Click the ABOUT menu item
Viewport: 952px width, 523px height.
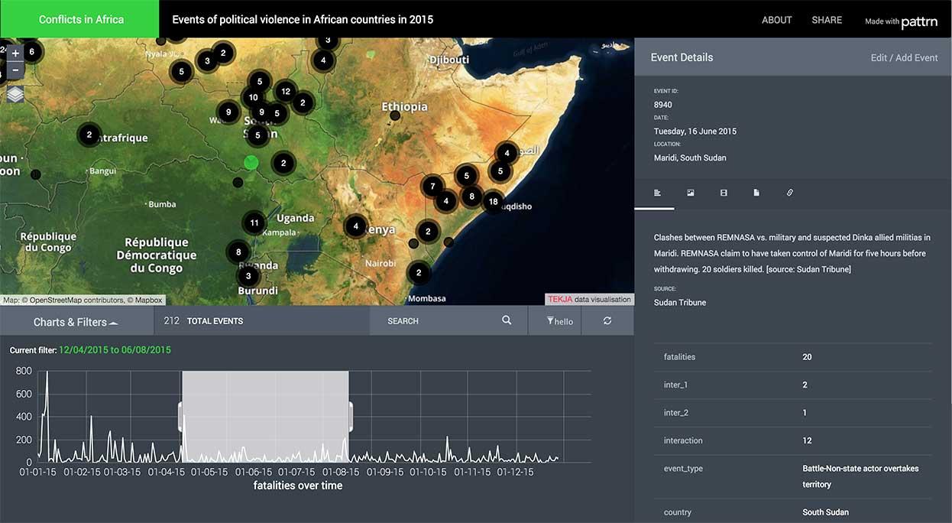pos(776,20)
